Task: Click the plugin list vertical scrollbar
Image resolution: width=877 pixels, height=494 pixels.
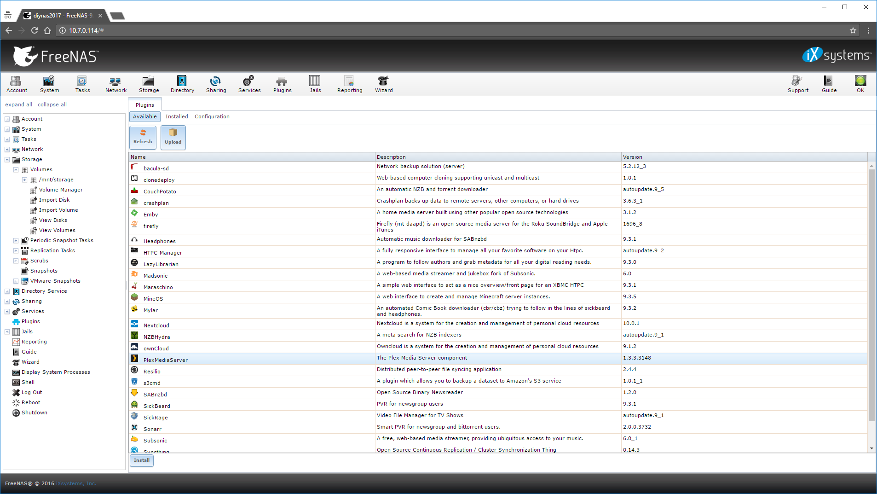Action: [871, 295]
